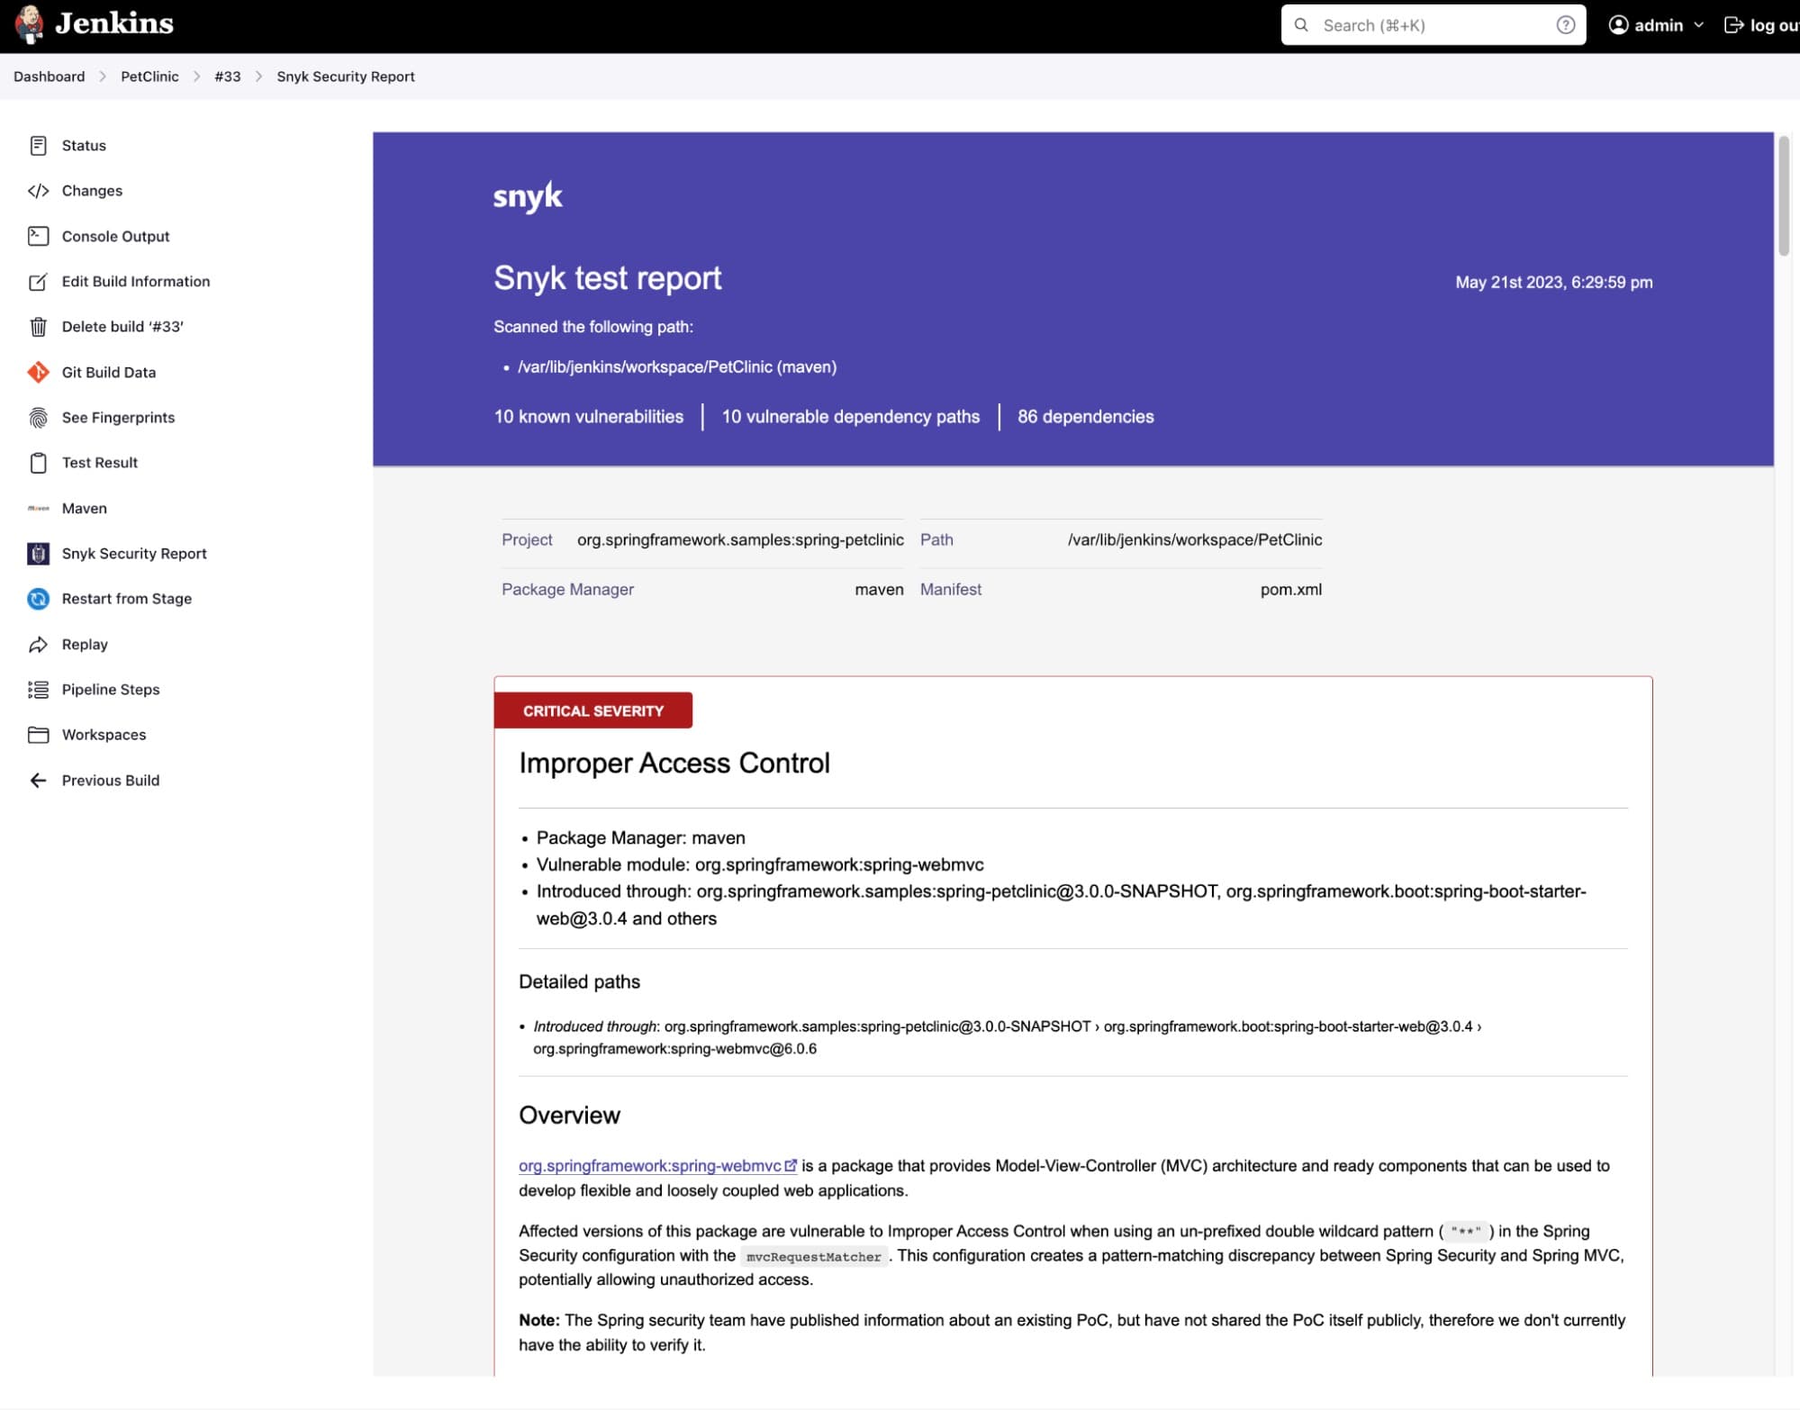Expand the admin account dropdown

click(x=1654, y=25)
